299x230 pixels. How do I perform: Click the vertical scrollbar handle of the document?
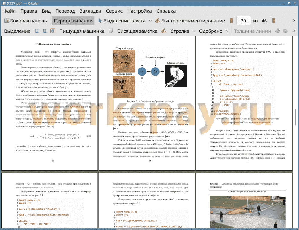(x=295, y=117)
